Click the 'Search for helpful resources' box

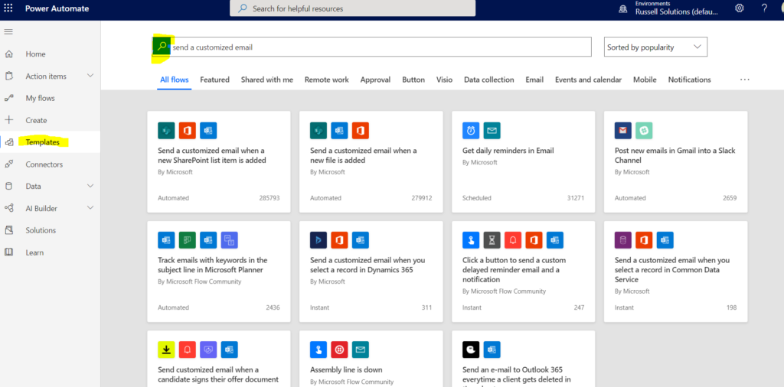coord(352,8)
